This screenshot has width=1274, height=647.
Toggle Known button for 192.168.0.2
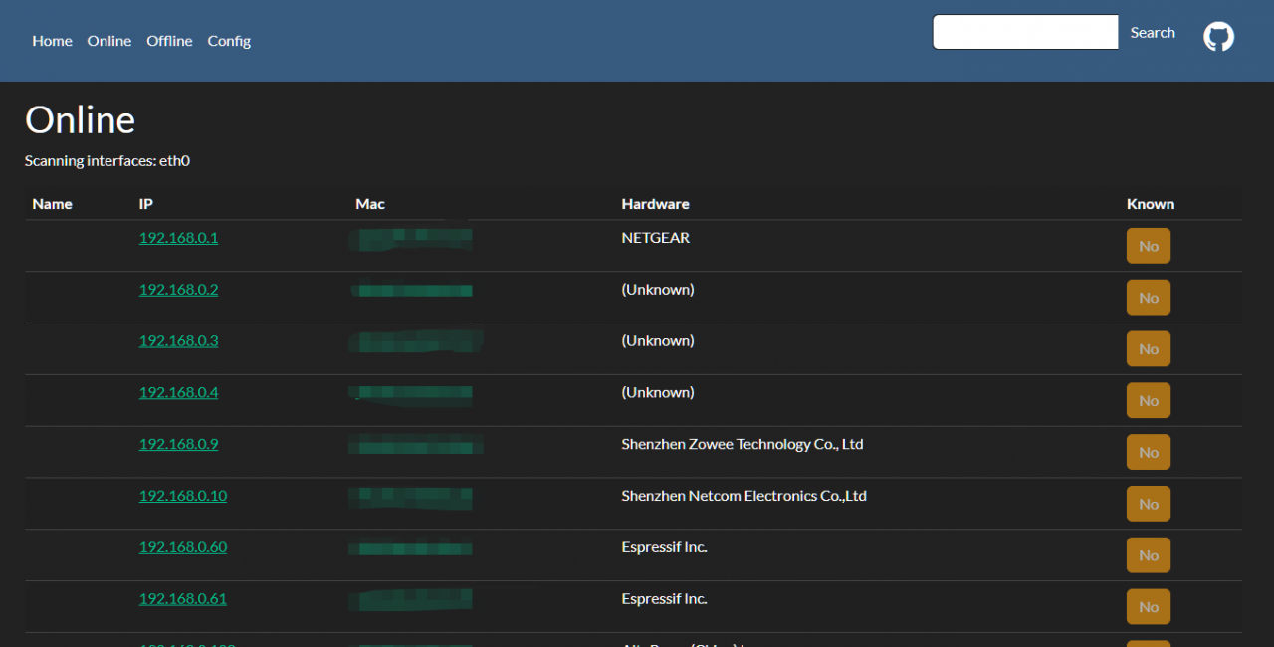click(1149, 298)
